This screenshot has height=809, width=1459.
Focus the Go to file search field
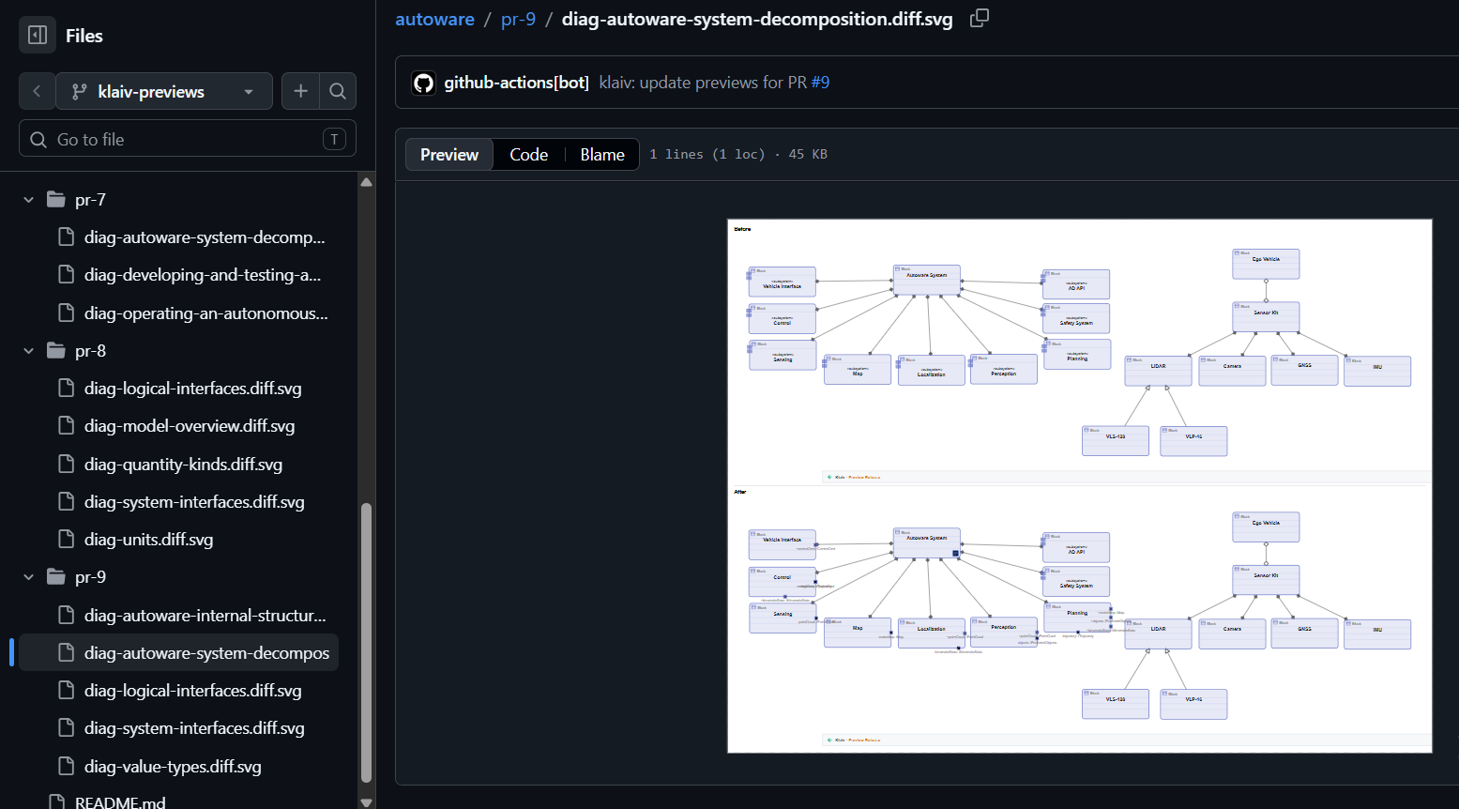[x=188, y=139]
